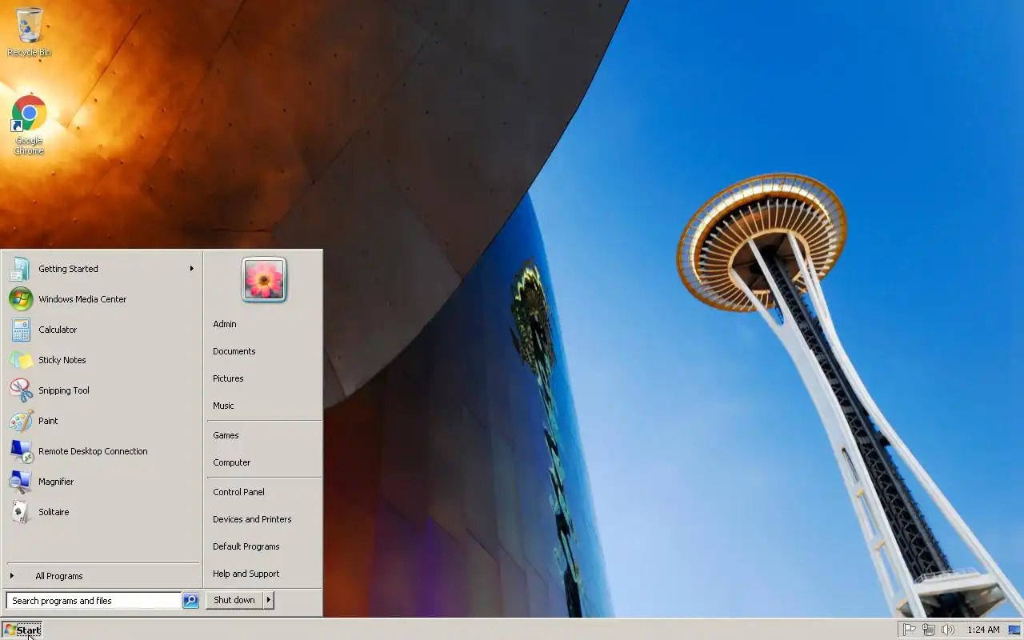This screenshot has height=640, width=1024.
Task: Open Music library
Action: click(x=223, y=406)
